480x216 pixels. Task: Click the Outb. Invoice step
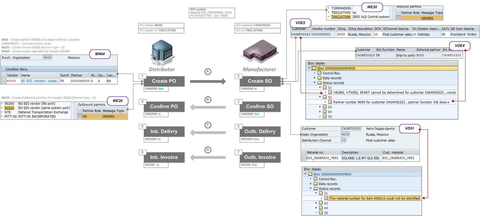(x=259, y=157)
